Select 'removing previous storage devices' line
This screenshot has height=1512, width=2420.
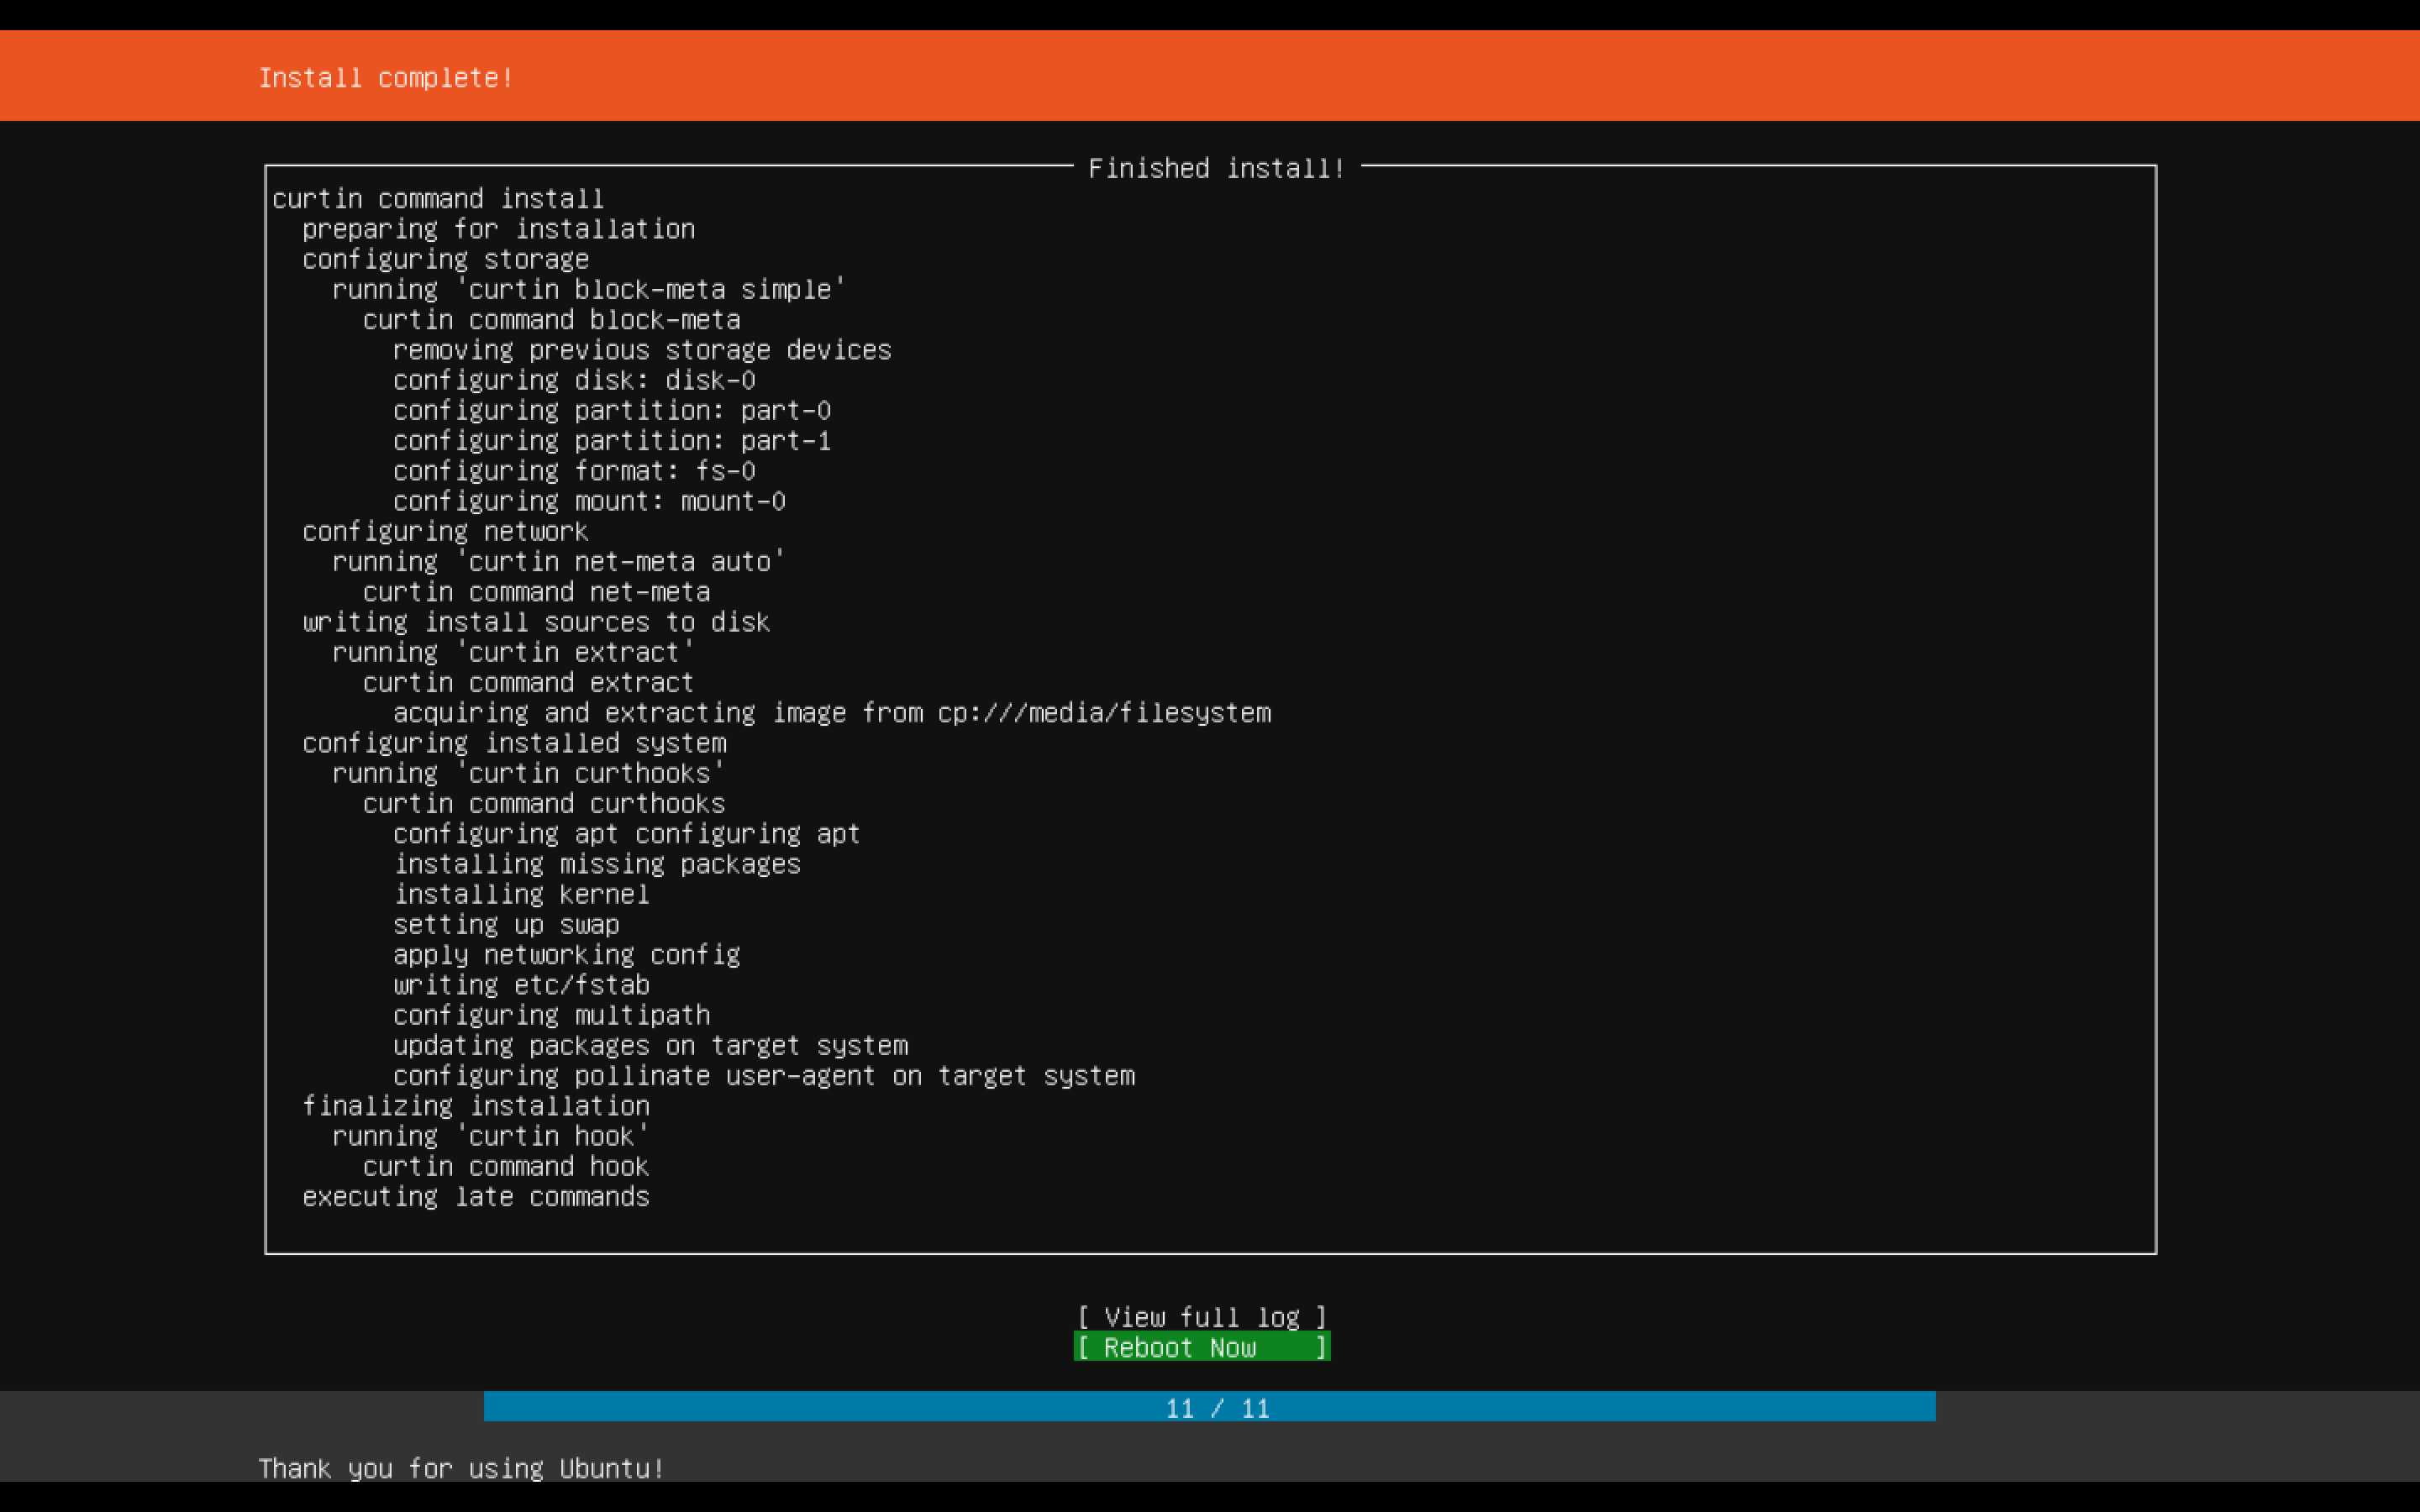642,350
